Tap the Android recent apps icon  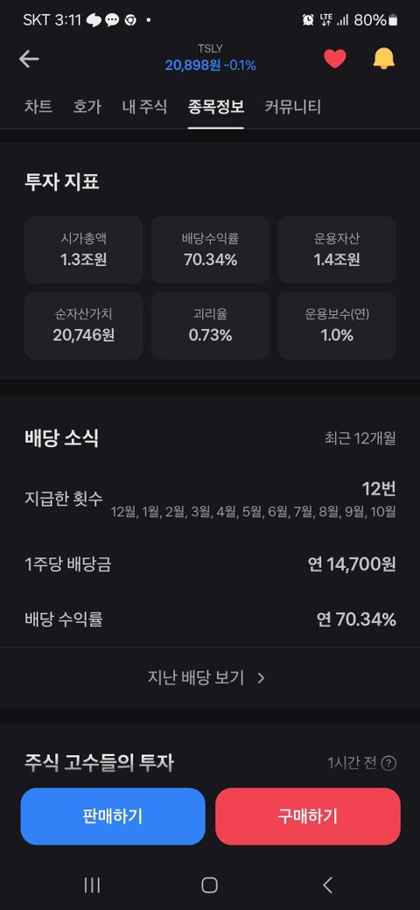point(92,885)
